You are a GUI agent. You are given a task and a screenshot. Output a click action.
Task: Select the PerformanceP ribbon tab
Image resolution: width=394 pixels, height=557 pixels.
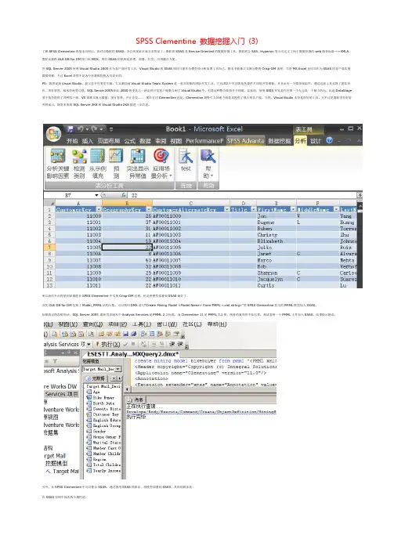tap(204, 141)
